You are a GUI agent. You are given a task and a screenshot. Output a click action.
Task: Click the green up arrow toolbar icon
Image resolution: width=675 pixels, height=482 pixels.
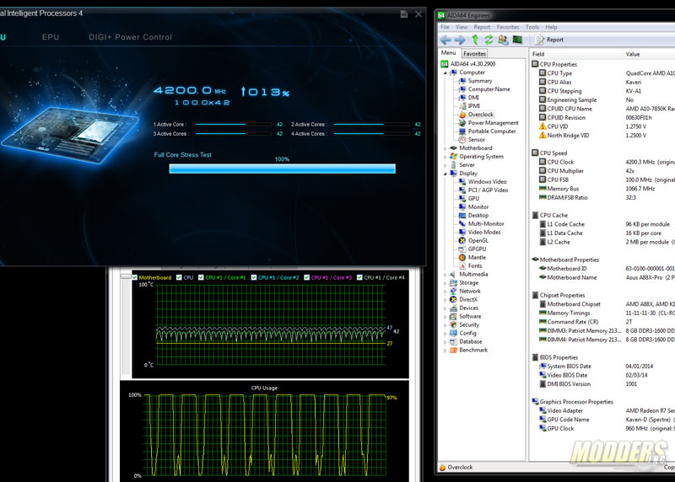pos(475,40)
